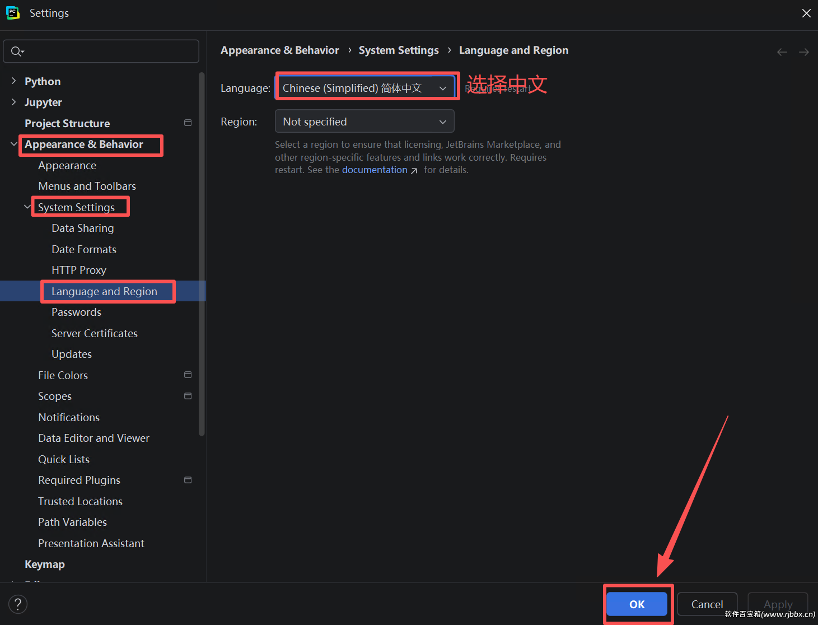This screenshot has width=818, height=625.
Task: Select the Appearance settings page
Action: (x=67, y=165)
